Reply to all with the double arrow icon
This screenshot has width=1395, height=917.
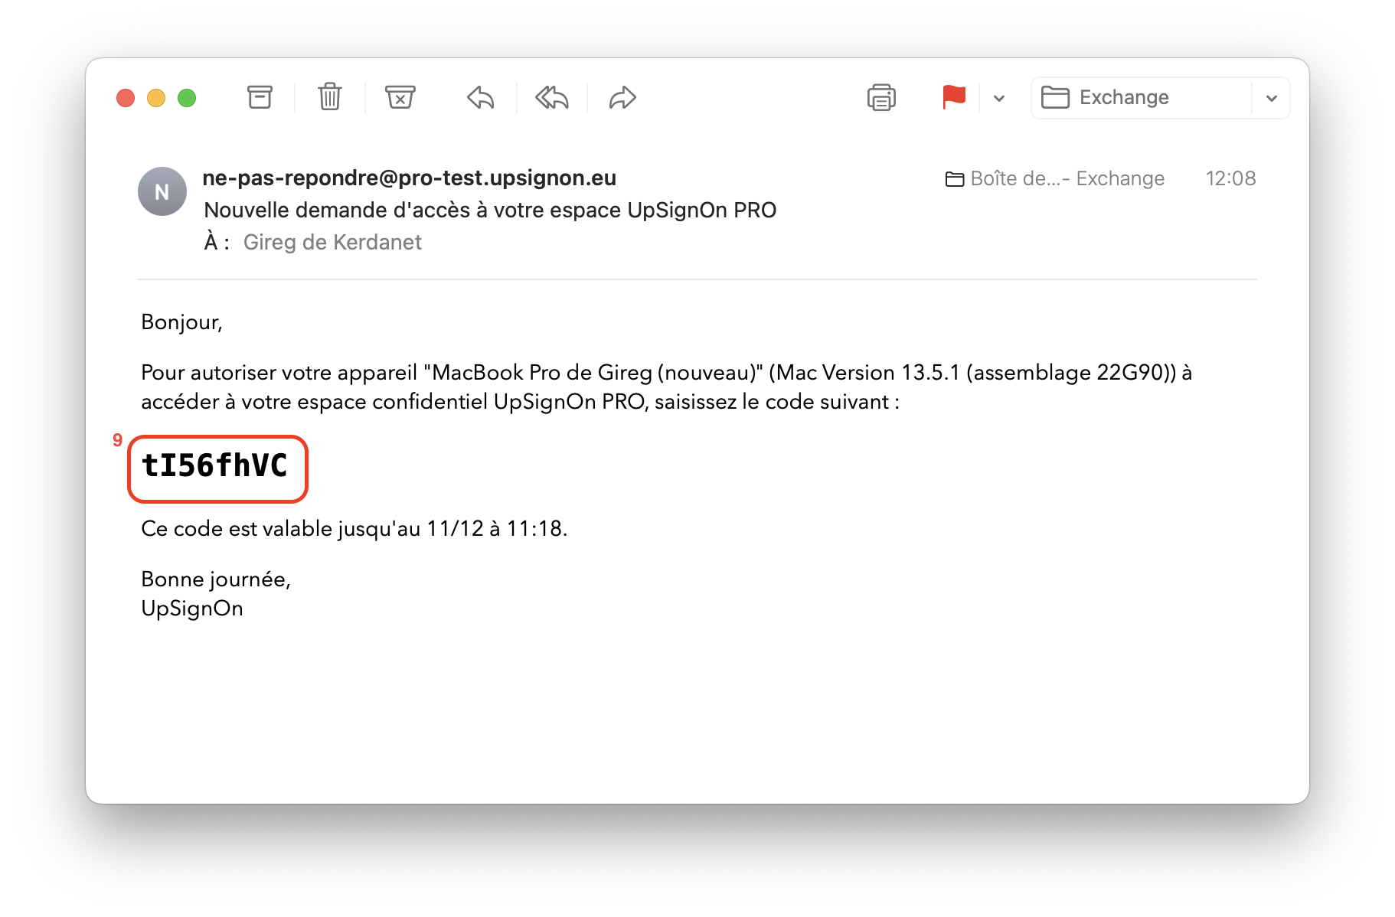pyautogui.click(x=551, y=97)
